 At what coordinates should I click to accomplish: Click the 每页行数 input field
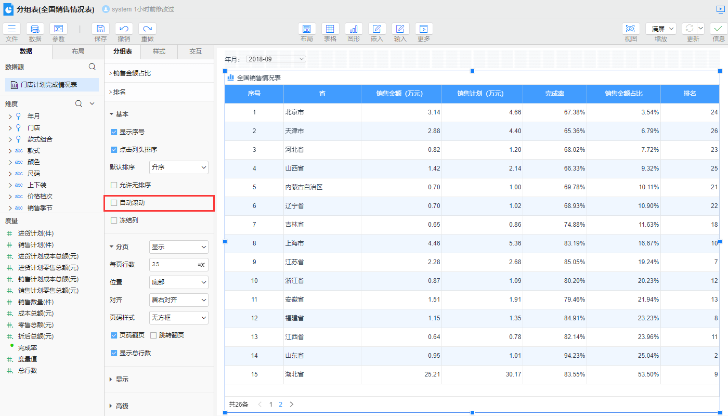[173, 264]
